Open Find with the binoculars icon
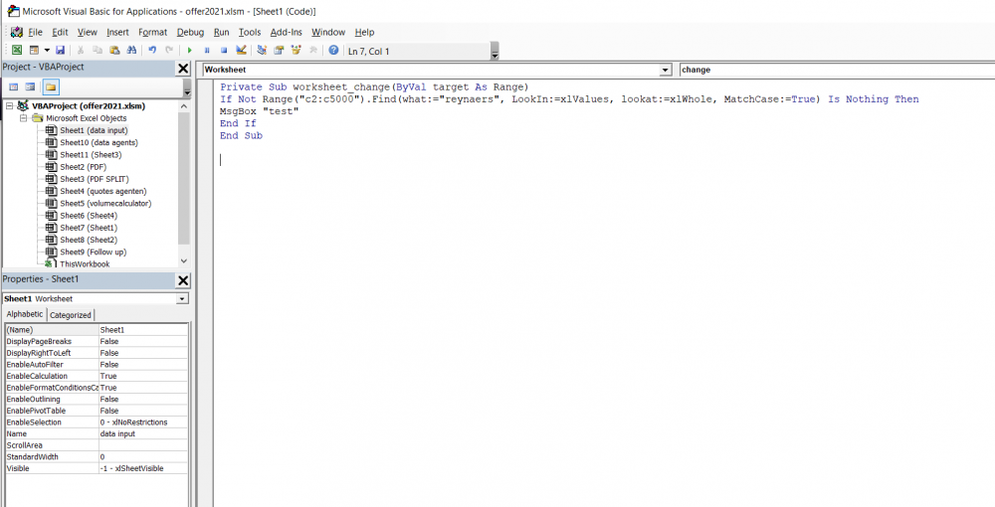995x507 pixels. coord(131,51)
